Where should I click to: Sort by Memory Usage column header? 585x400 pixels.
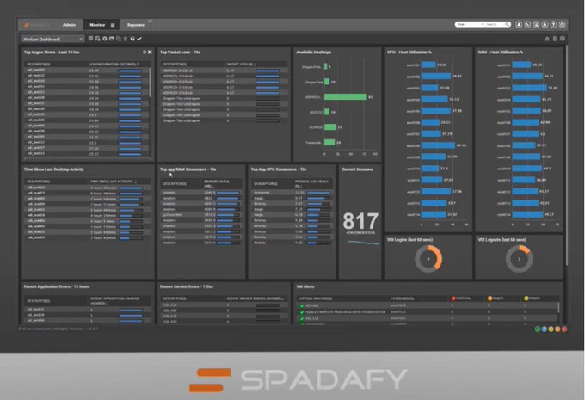click(x=217, y=183)
